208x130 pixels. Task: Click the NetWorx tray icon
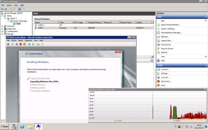point(179,127)
